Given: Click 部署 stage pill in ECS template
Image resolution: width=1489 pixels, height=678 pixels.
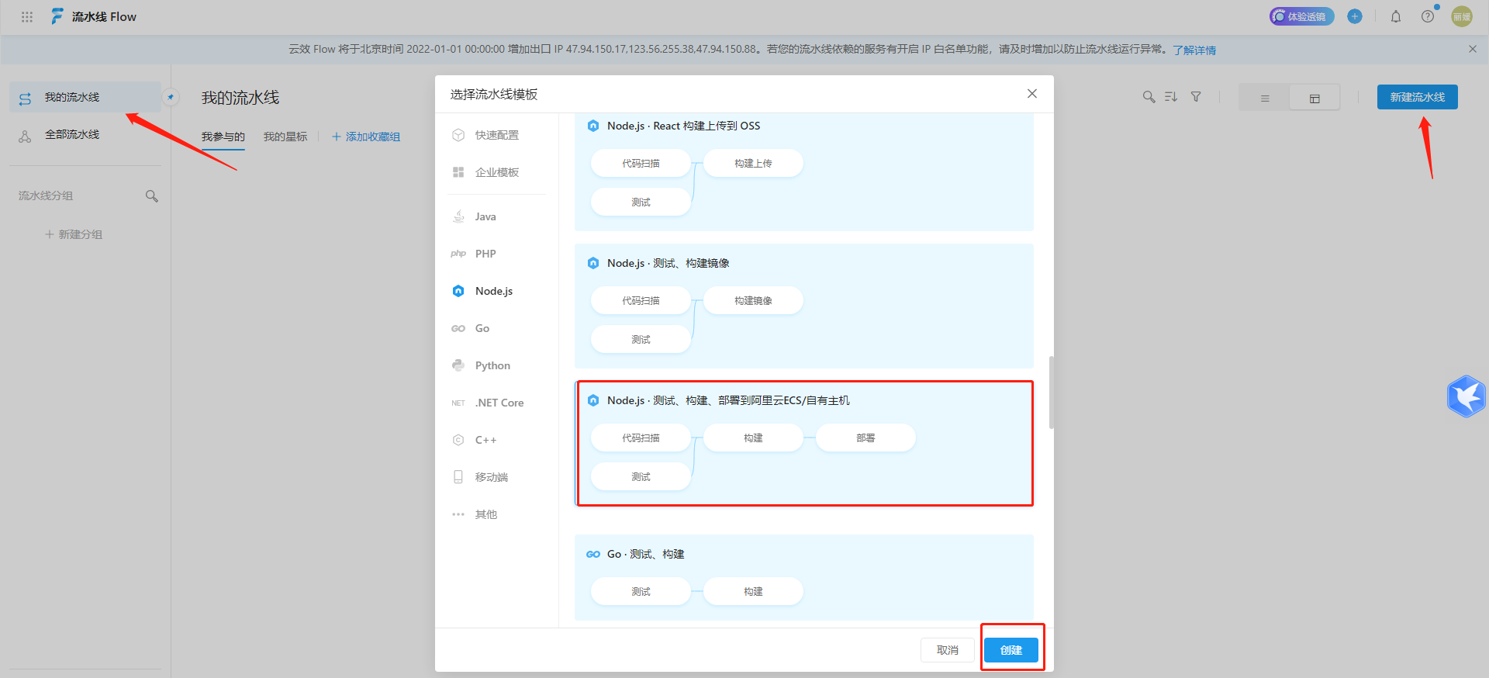Looking at the screenshot, I should tap(865, 438).
